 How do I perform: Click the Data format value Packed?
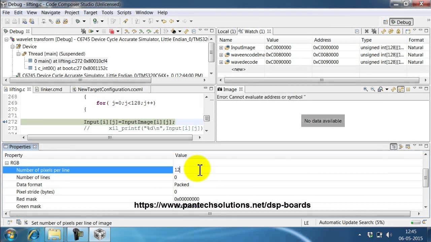tap(181, 185)
